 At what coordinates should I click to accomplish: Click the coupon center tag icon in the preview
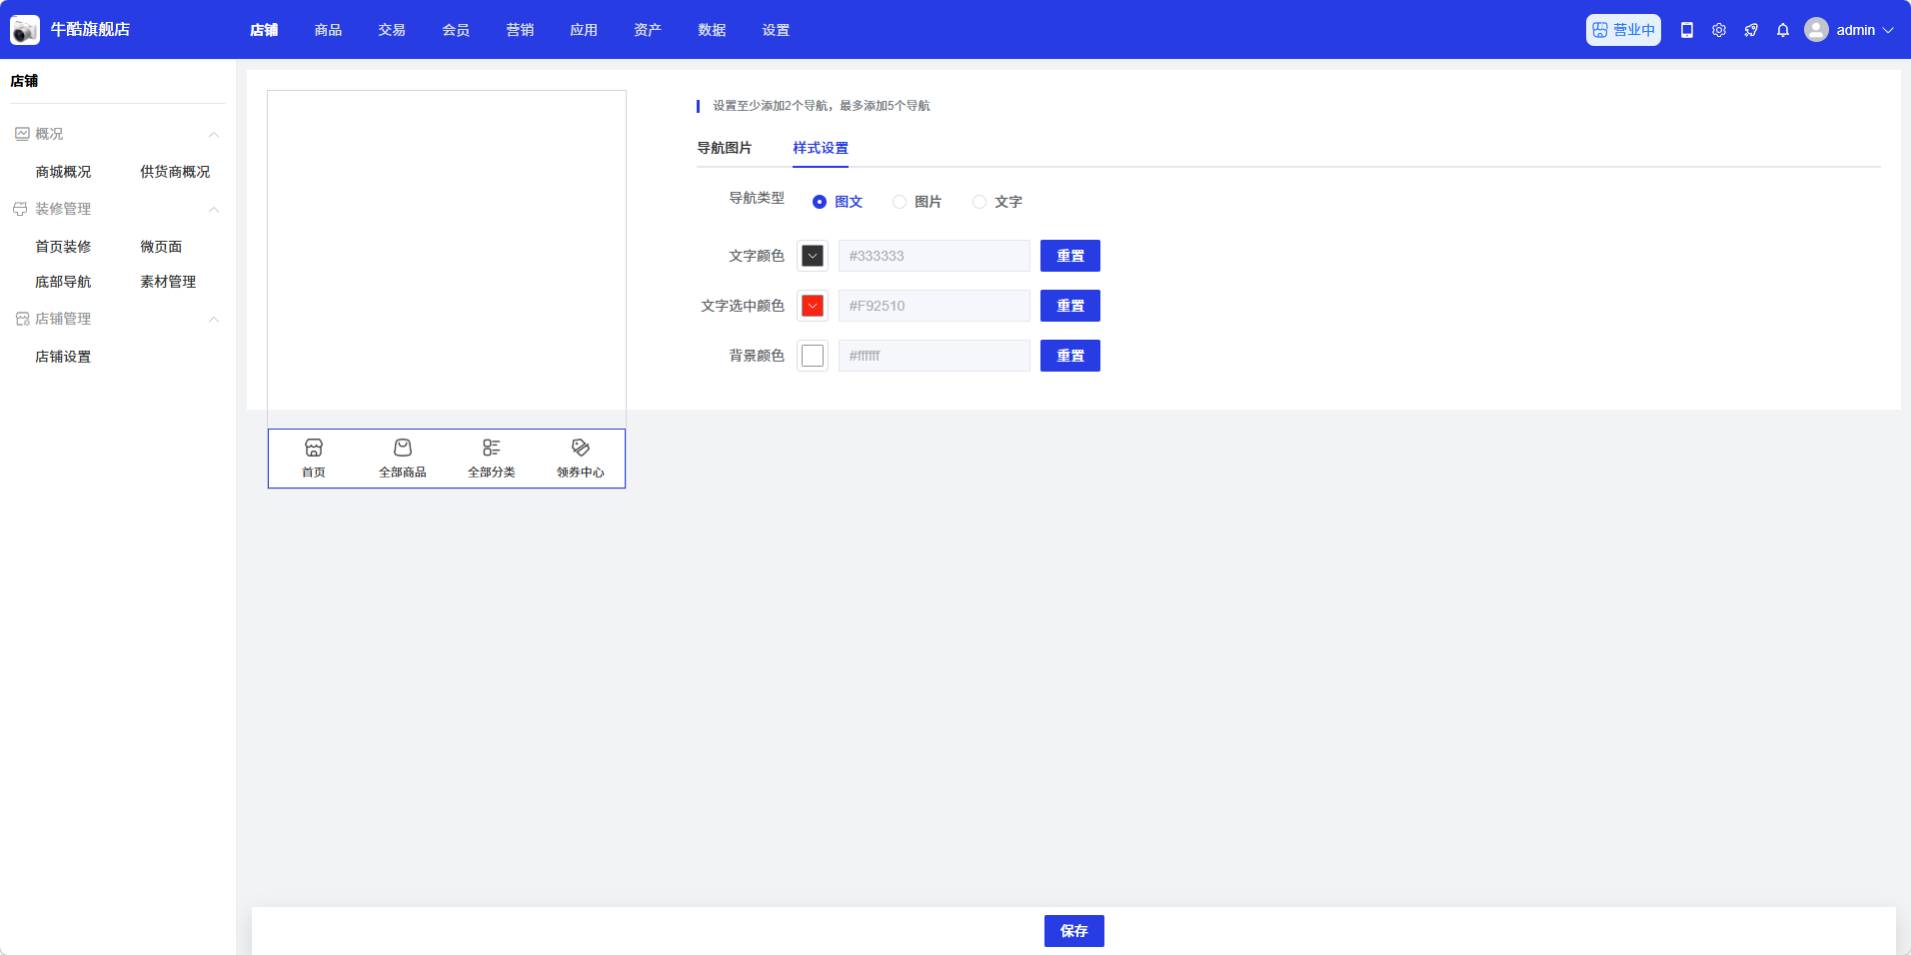[581, 448]
